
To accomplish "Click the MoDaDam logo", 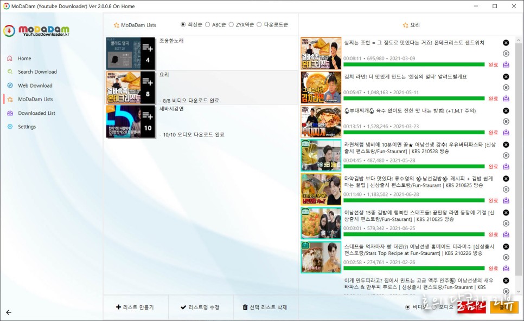I will (36, 31).
